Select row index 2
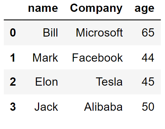The image size is (165, 129). 13,82
